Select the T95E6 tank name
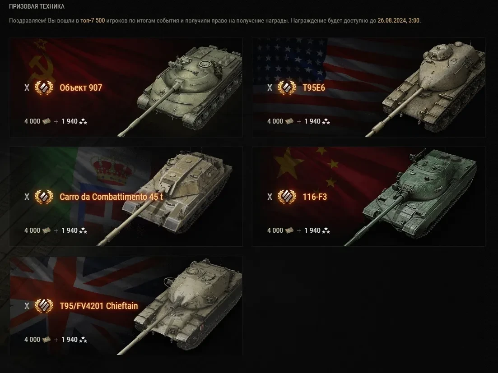 (314, 87)
